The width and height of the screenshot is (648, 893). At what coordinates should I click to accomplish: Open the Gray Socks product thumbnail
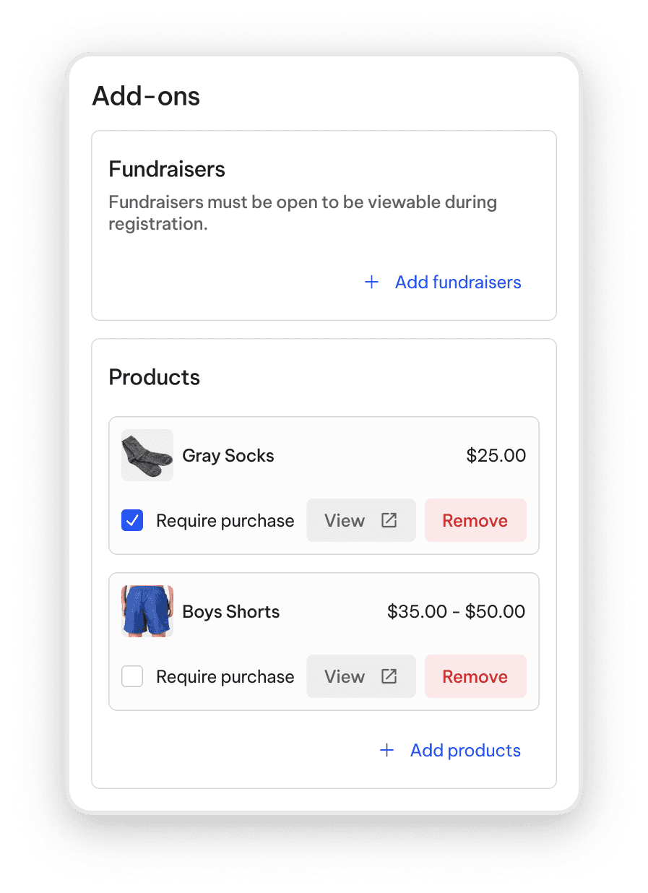(147, 455)
